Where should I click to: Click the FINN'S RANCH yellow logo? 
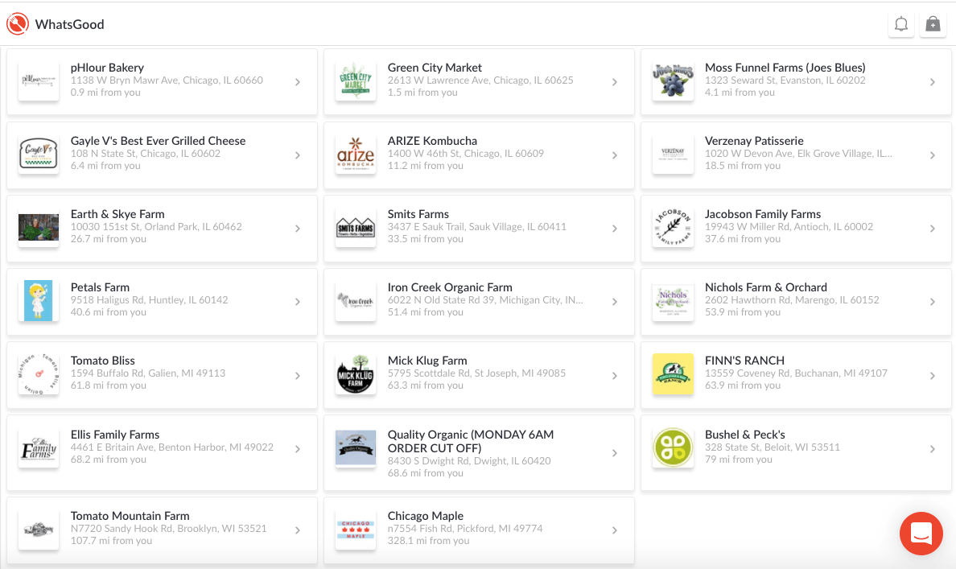[x=673, y=374]
